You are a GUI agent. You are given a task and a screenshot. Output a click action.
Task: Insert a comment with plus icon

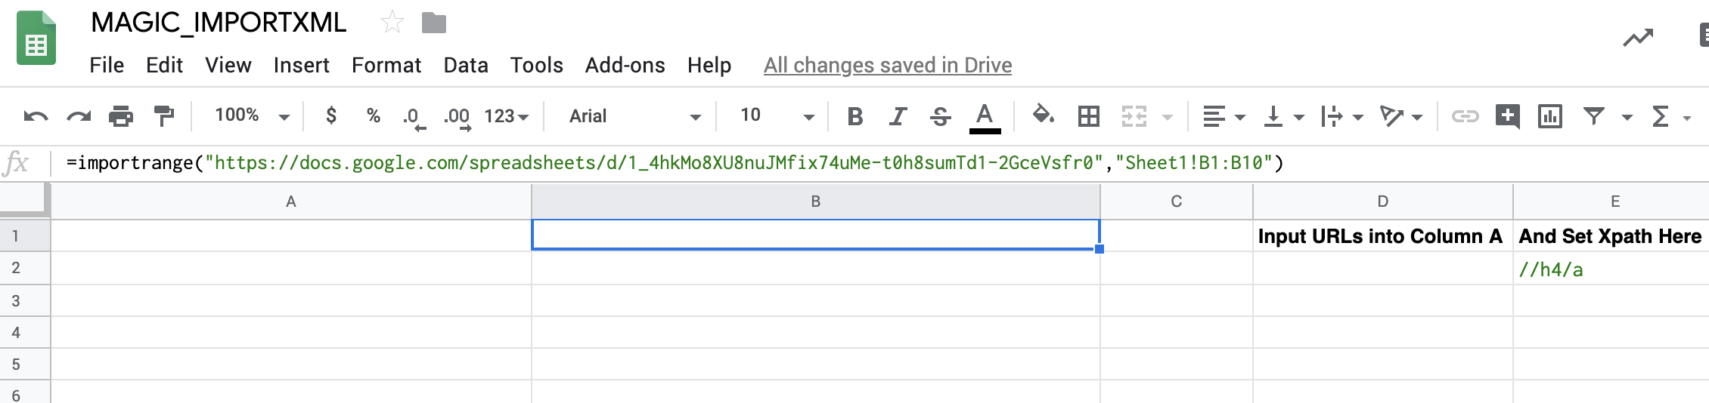click(x=1507, y=116)
